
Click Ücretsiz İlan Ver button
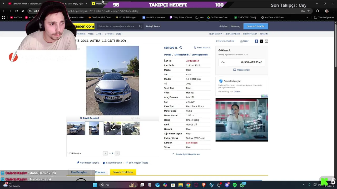click(x=256, y=26)
